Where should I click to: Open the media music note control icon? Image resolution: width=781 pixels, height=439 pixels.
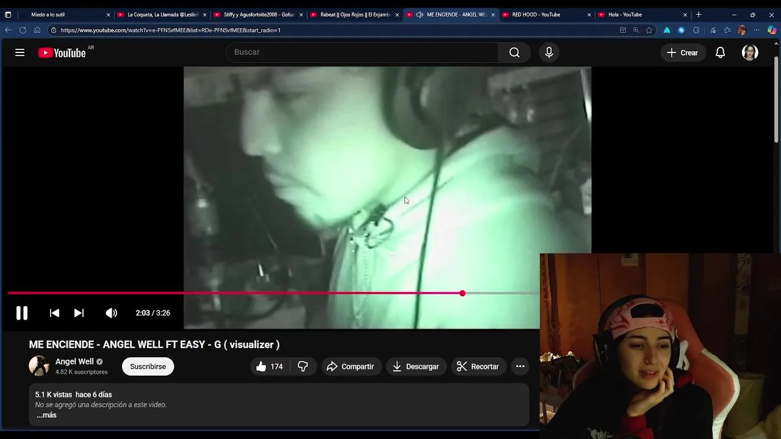point(713,30)
